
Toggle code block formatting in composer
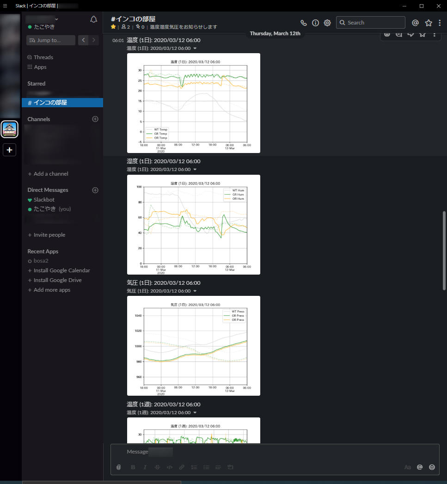[x=230, y=467]
